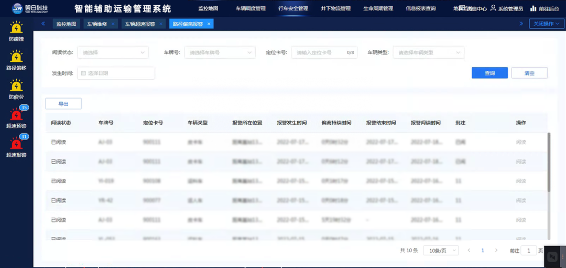
Task: Click the right double-chevron tab scroll icon
Action: [x=521, y=24]
